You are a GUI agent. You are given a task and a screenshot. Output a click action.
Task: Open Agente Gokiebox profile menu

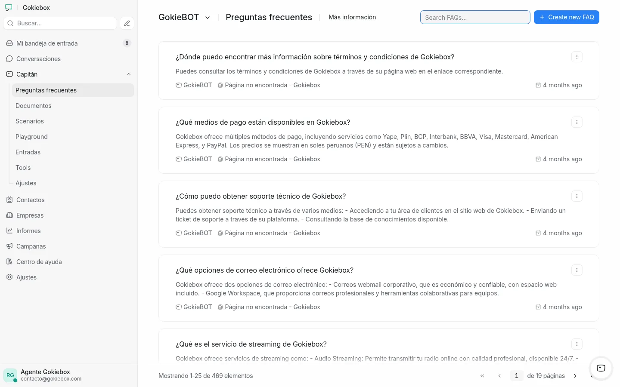[x=69, y=375]
